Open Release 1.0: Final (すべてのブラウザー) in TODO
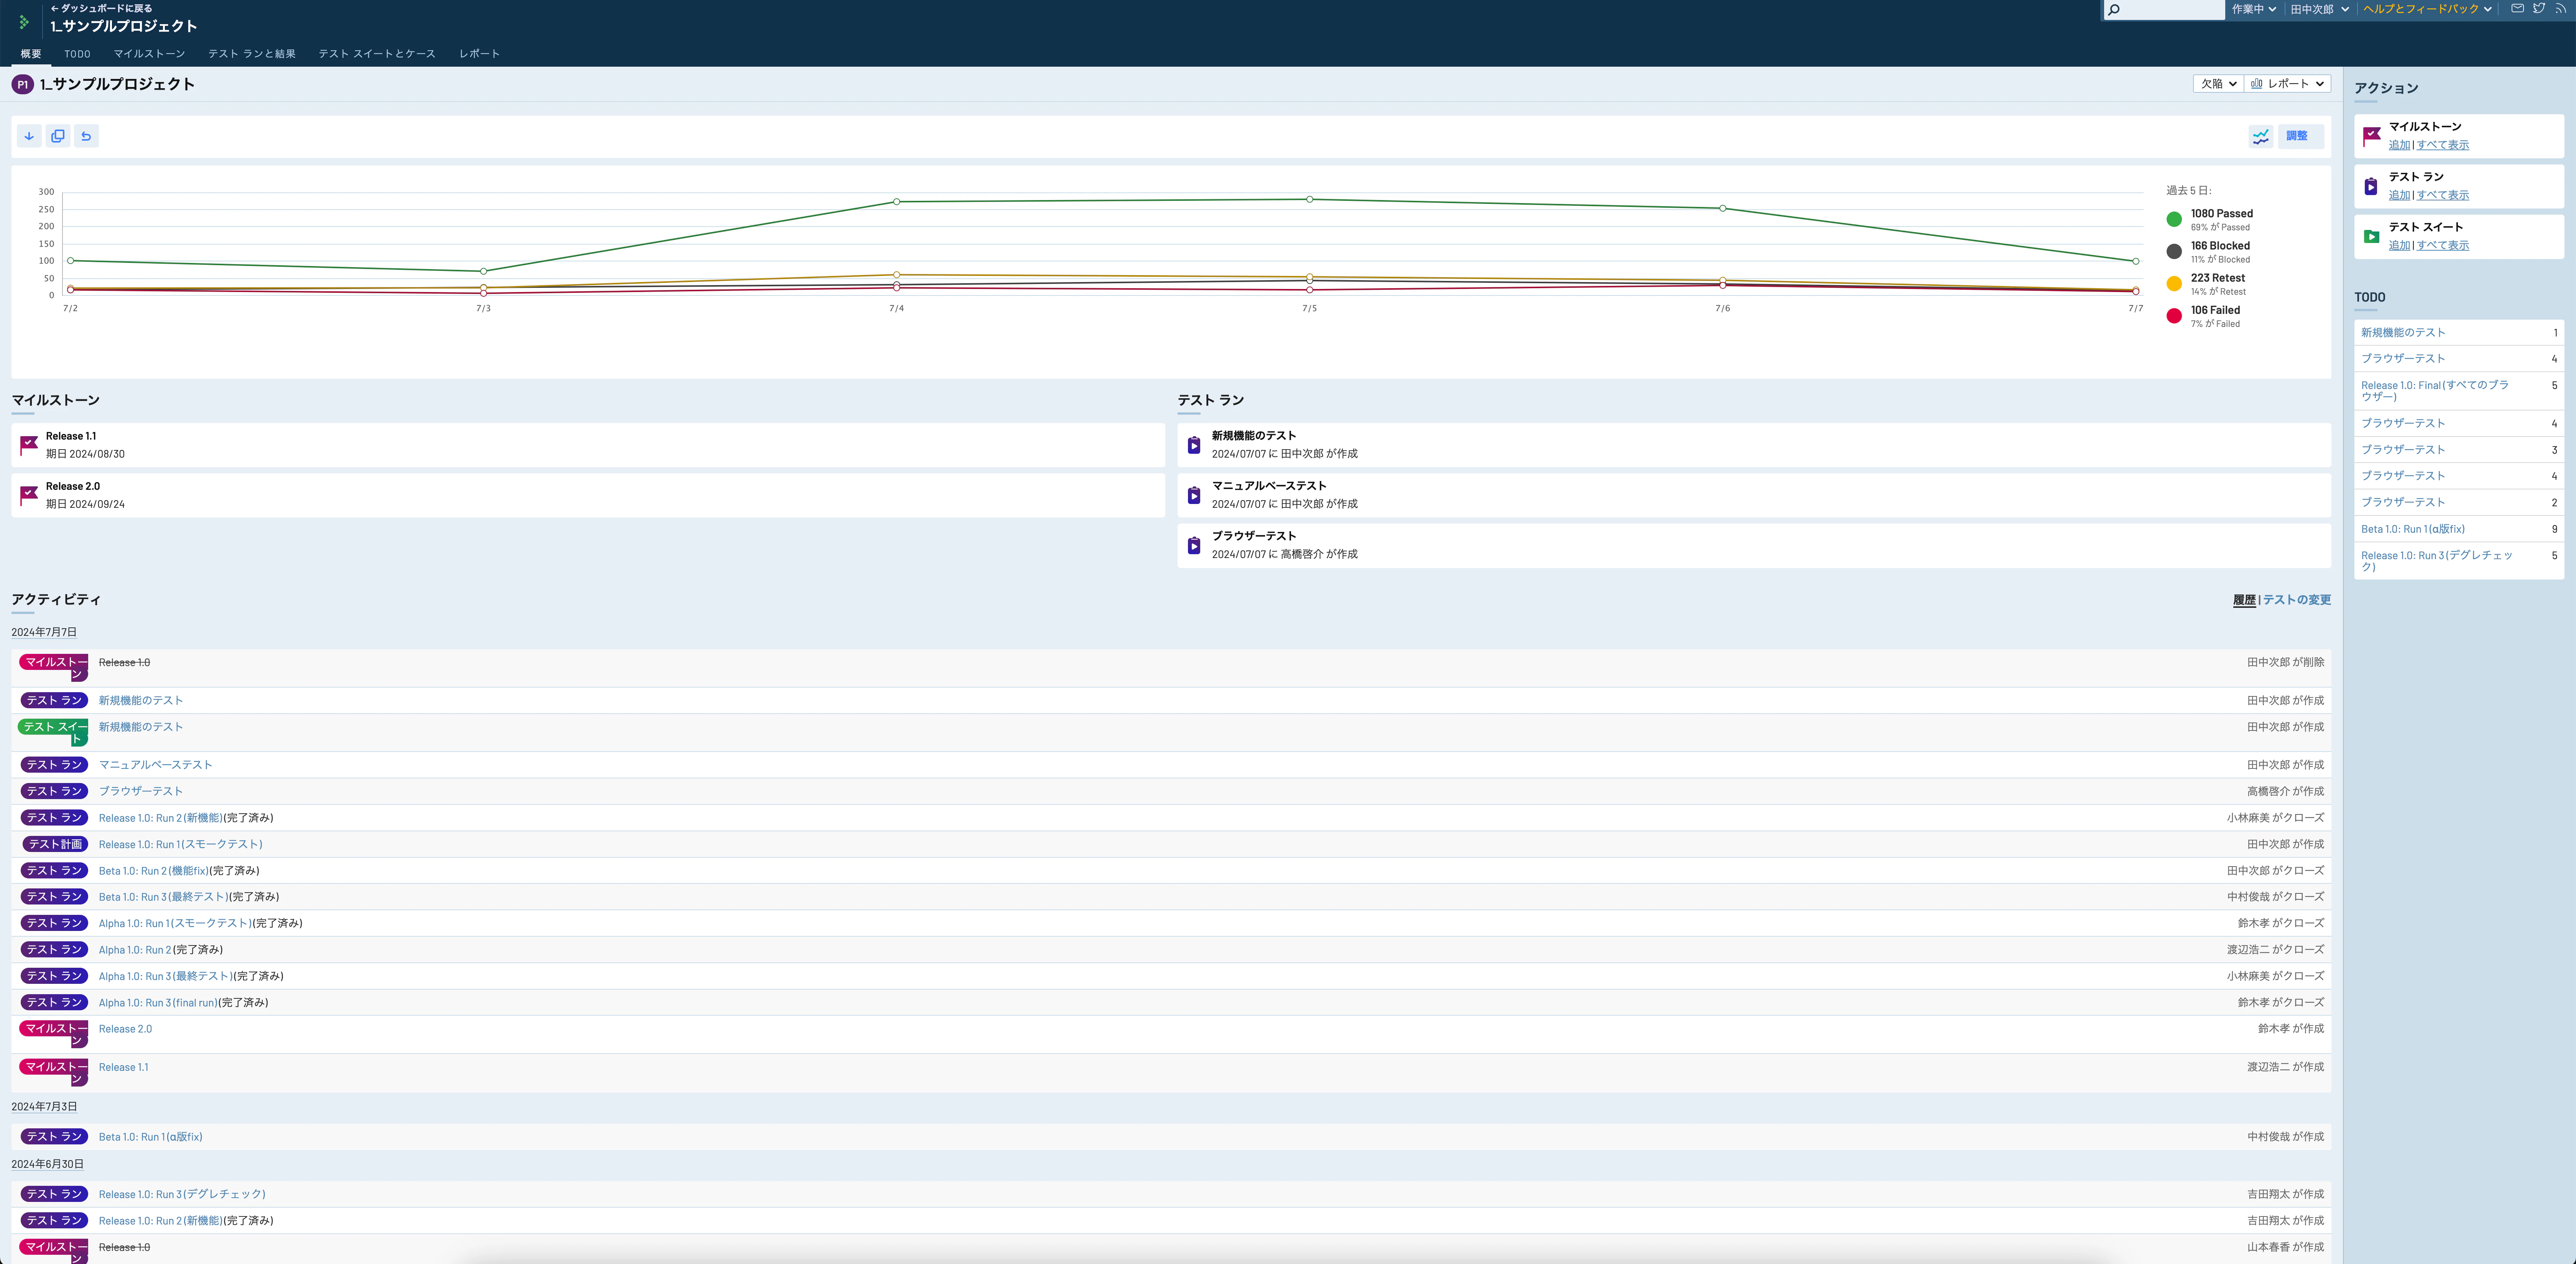 2435,391
